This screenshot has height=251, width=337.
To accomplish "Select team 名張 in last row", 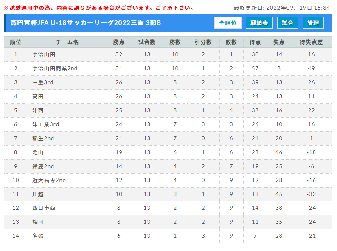I will pos(38,236).
